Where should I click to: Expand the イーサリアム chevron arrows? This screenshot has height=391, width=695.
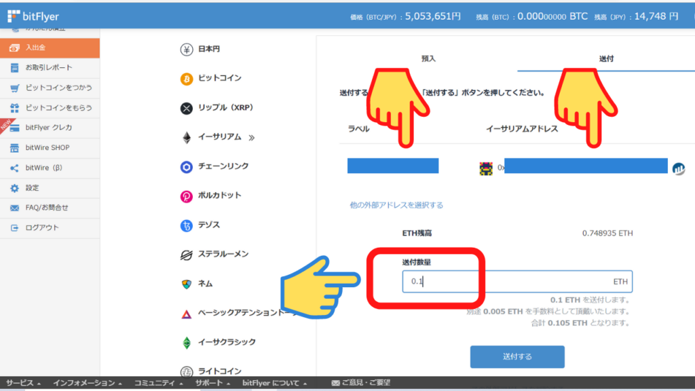click(x=251, y=138)
